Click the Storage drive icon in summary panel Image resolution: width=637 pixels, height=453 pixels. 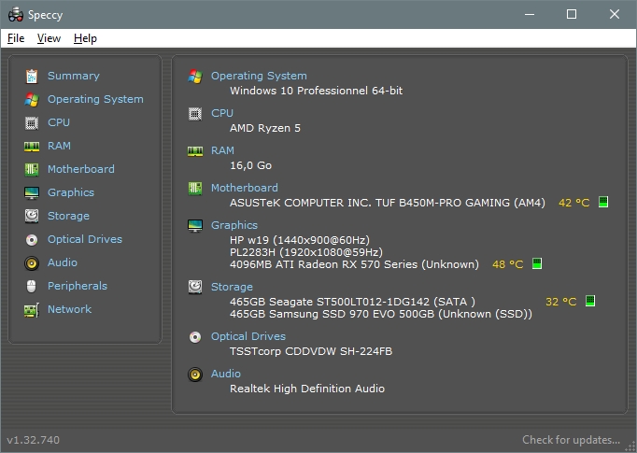(195, 288)
